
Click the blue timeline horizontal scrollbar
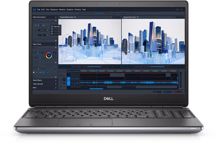click(96, 89)
